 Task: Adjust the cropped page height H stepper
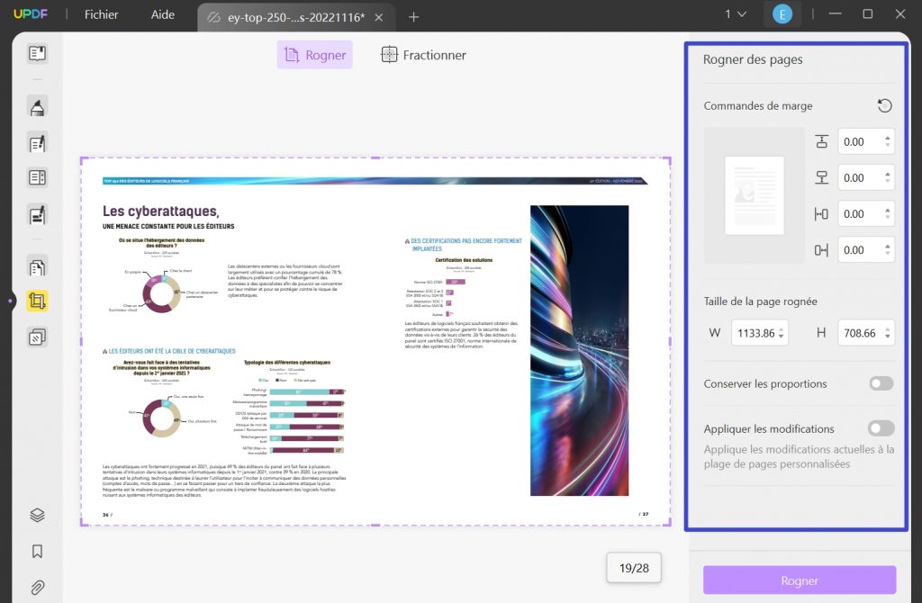pos(887,333)
